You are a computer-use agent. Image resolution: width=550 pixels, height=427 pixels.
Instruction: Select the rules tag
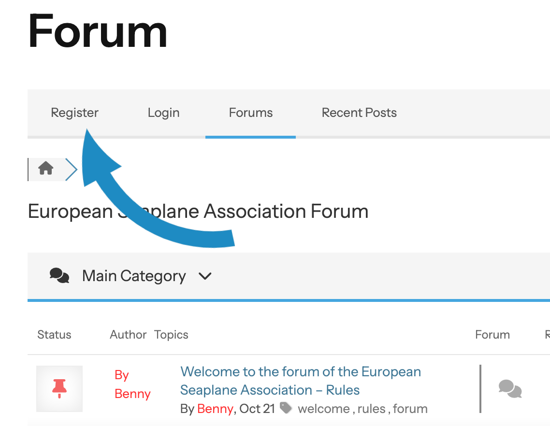pos(372,409)
